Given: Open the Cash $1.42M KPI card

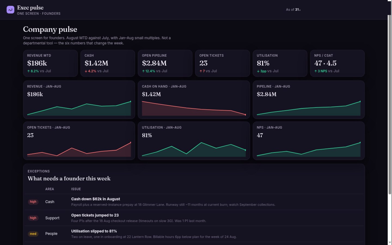Looking at the screenshot, I should [108, 63].
